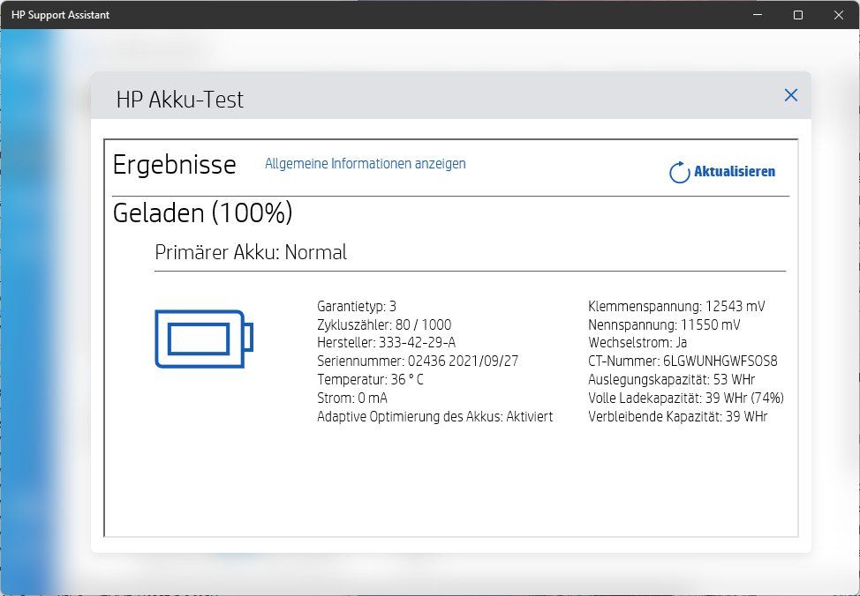Click the blue battery icon
860x596 pixels.
(204, 339)
